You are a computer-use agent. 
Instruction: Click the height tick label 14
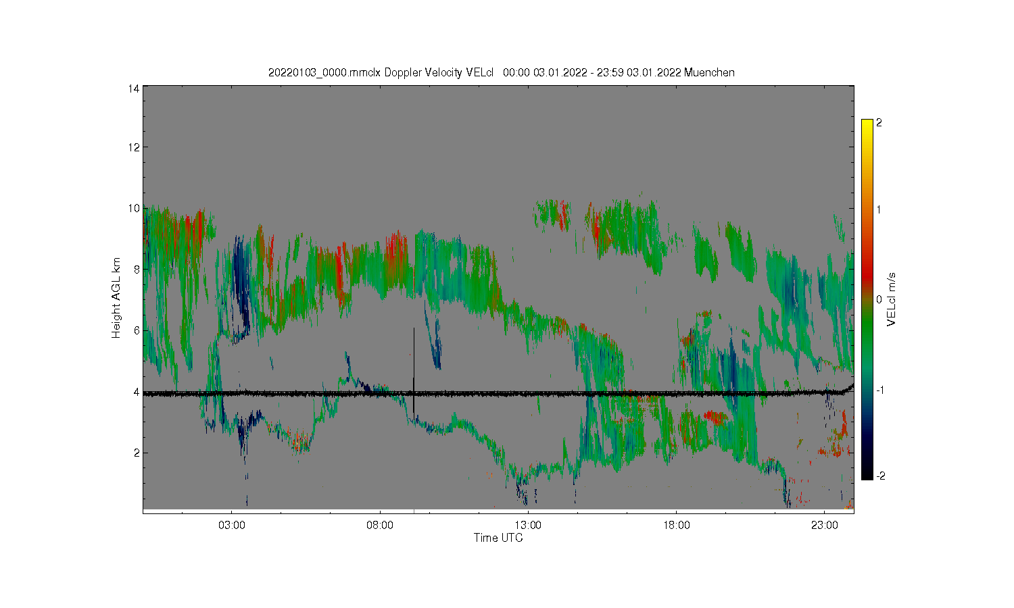pyautogui.click(x=134, y=88)
